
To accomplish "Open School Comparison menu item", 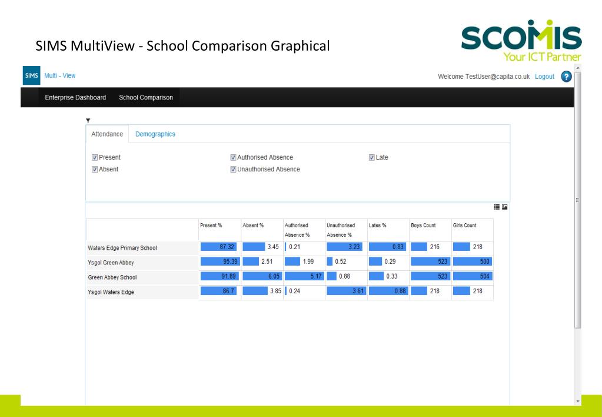I will [146, 98].
